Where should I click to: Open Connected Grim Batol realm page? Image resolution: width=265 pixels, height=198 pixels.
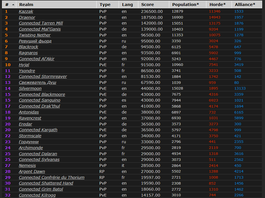tap(41, 189)
